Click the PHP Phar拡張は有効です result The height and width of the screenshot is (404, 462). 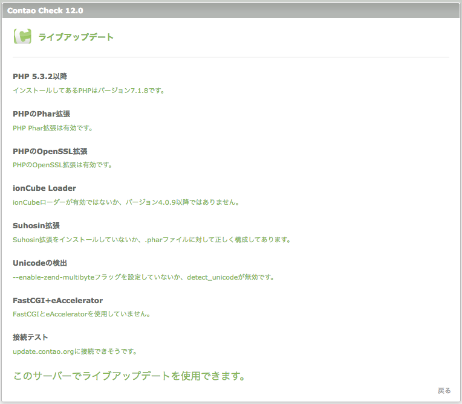(x=53, y=128)
